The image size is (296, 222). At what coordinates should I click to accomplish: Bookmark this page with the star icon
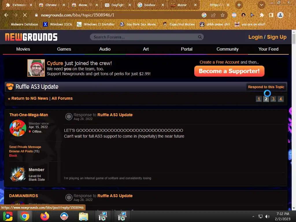[x=223, y=15]
